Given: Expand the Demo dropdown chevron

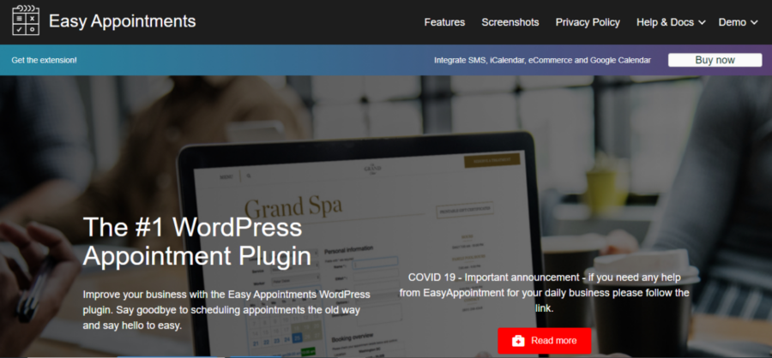Looking at the screenshot, I should (754, 22).
